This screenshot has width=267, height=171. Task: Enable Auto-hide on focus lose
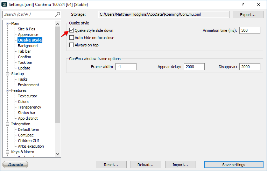(x=72, y=38)
